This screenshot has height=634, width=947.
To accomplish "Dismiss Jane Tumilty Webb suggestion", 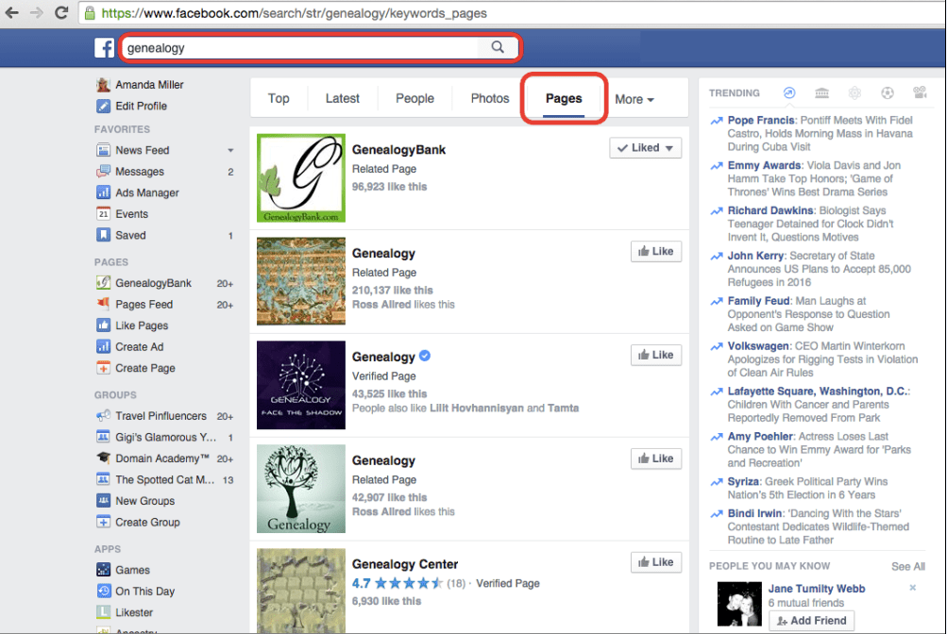I will (913, 588).
